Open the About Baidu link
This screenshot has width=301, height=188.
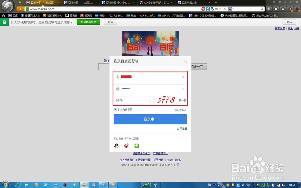174,160
